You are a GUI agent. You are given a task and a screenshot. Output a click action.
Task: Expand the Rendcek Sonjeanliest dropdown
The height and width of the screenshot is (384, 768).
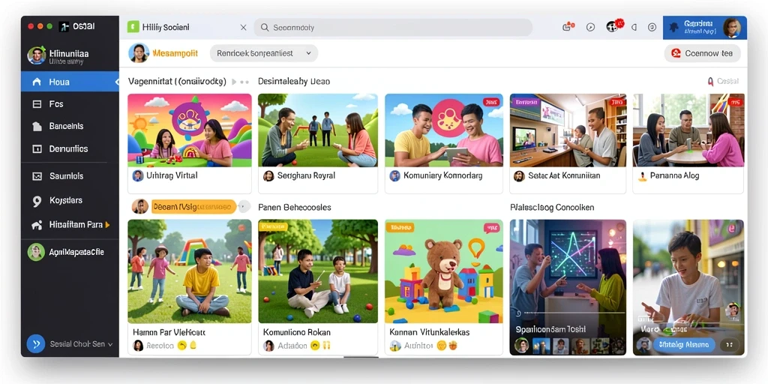[x=264, y=53]
